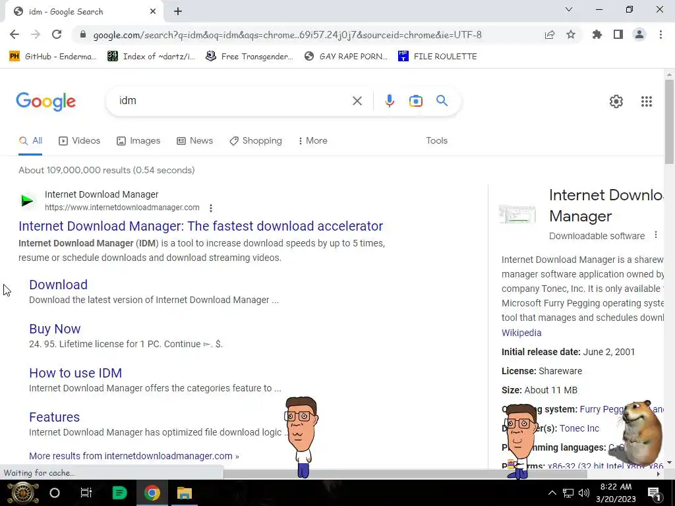This screenshot has height=506, width=675.
Task: Open the Download sitelink
Action: pos(59,285)
